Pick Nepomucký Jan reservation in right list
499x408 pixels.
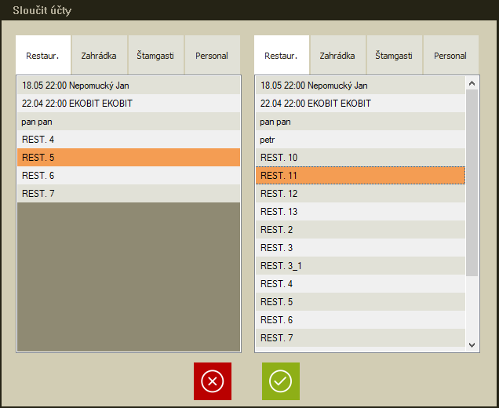pos(359,86)
